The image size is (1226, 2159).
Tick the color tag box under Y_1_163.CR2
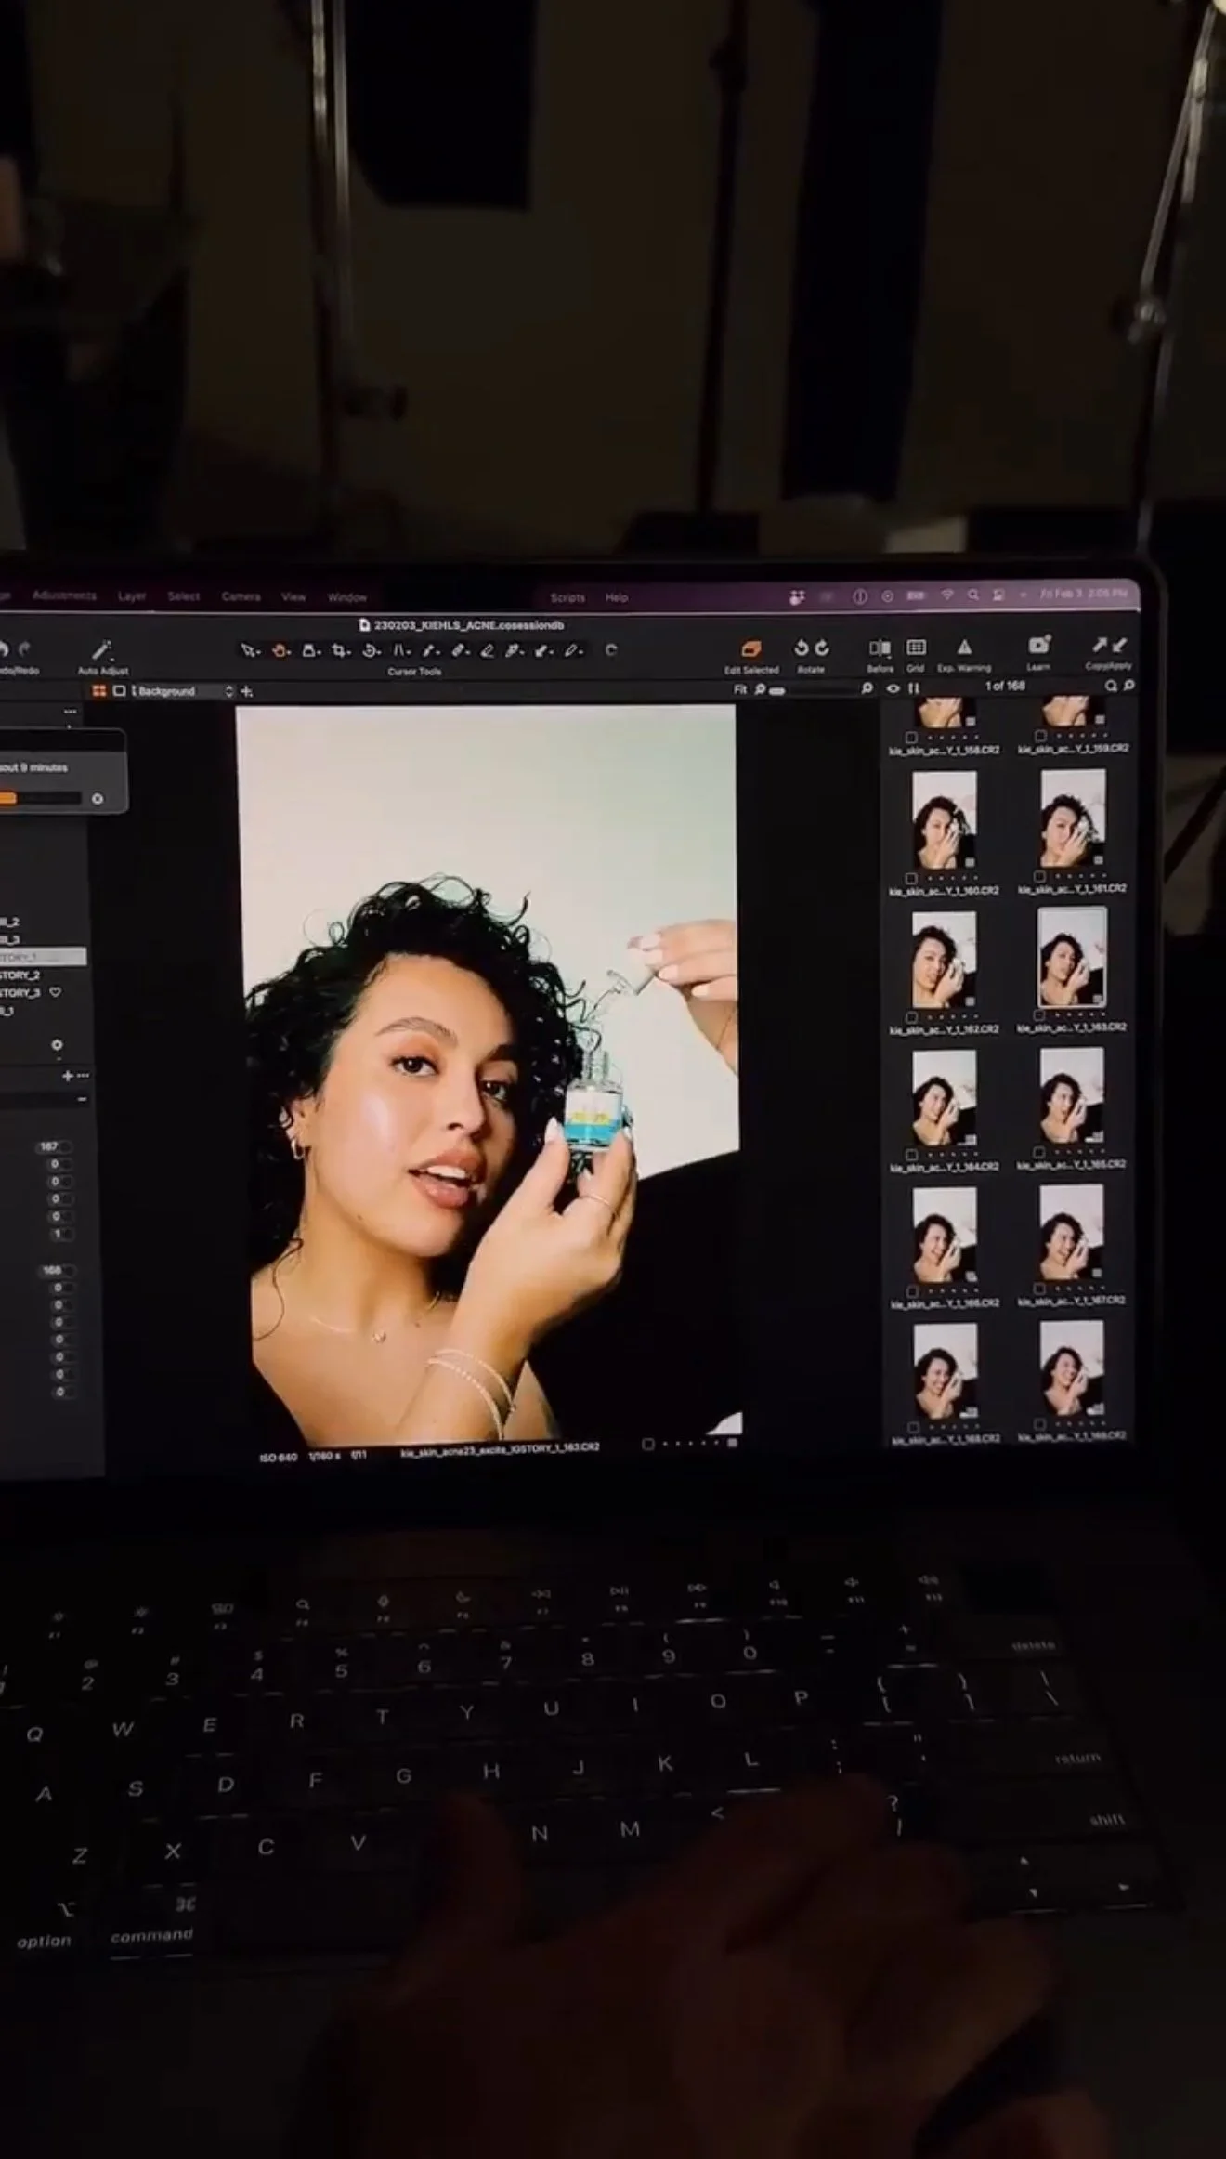point(1039,1015)
